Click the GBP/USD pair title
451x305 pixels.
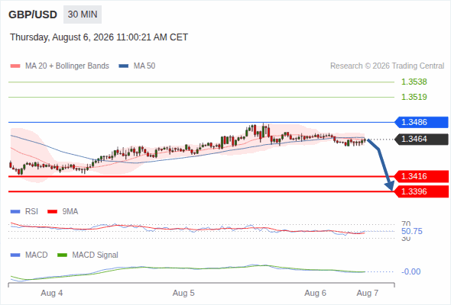click(33, 14)
